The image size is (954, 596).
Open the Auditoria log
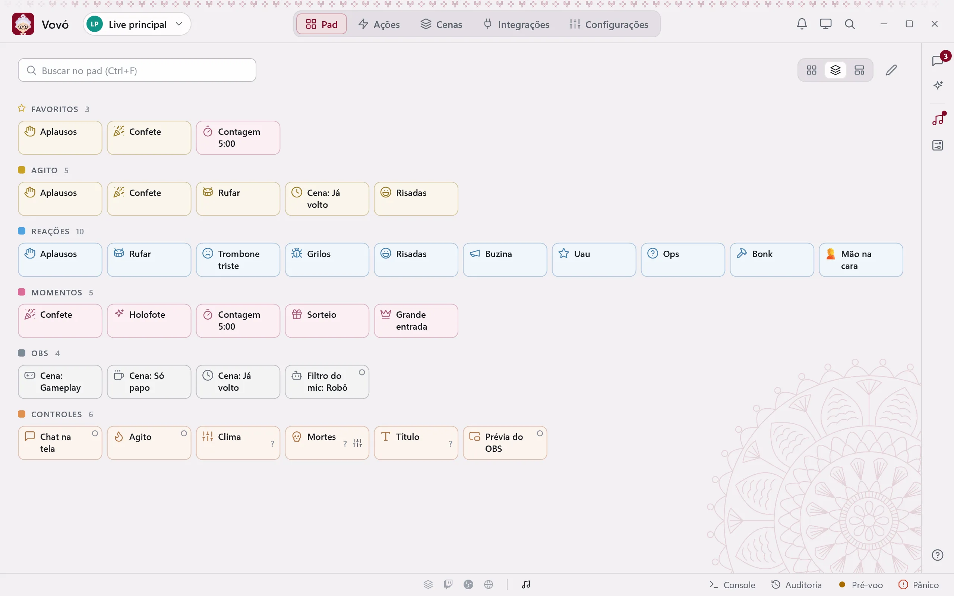click(x=796, y=585)
